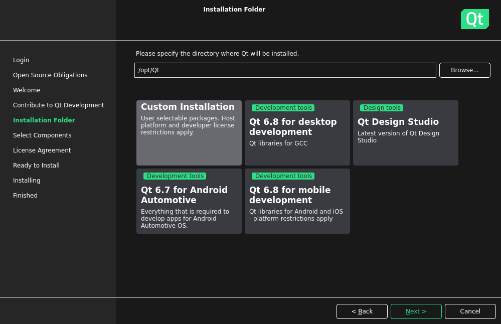Viewport: 501px width, 324px height.
Task: Select the Custom Installation card
Action: point(189,133)
